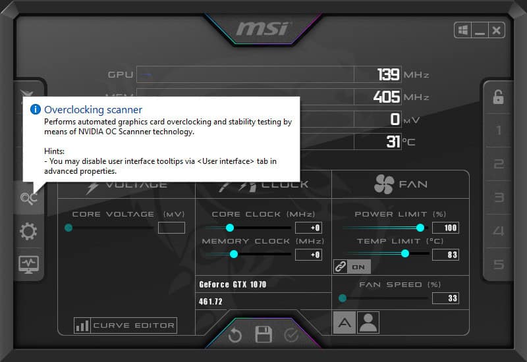Select profile slot 4

(x=499, y=231)
